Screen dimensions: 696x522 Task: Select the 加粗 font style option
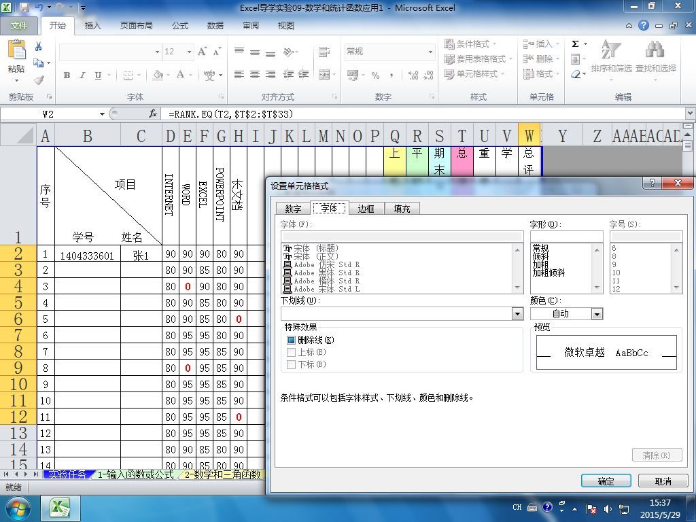540,264
